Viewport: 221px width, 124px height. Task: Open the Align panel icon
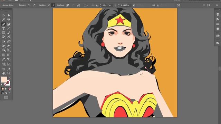pyautogui.click(x=218, y=19)
